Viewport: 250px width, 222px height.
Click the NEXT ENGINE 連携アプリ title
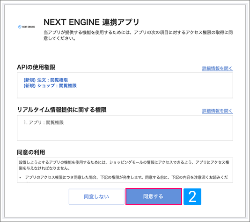pyautogui.click(x=91, y=22)
